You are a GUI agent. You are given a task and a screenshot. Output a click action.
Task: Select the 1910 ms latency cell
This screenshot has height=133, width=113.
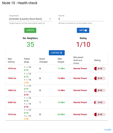coord(12,114)
